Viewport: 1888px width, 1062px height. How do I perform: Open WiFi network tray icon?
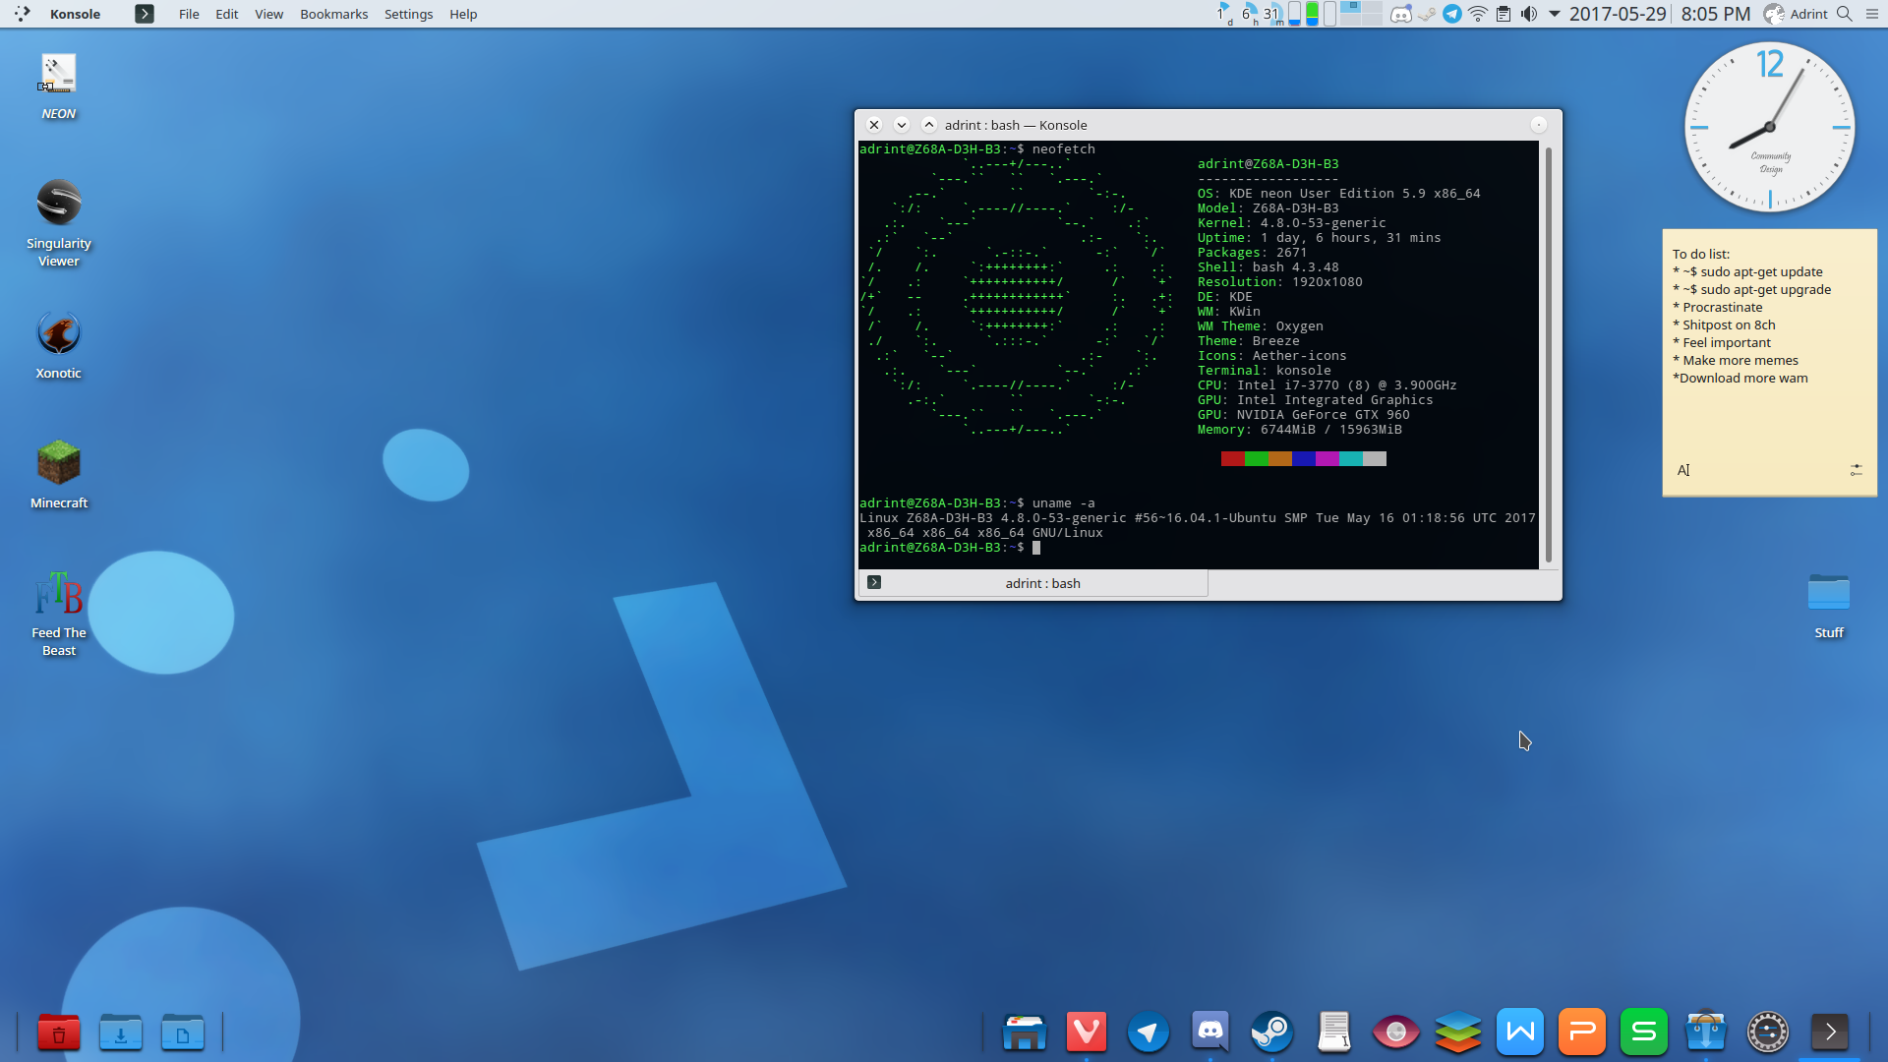click(1478, 14)
